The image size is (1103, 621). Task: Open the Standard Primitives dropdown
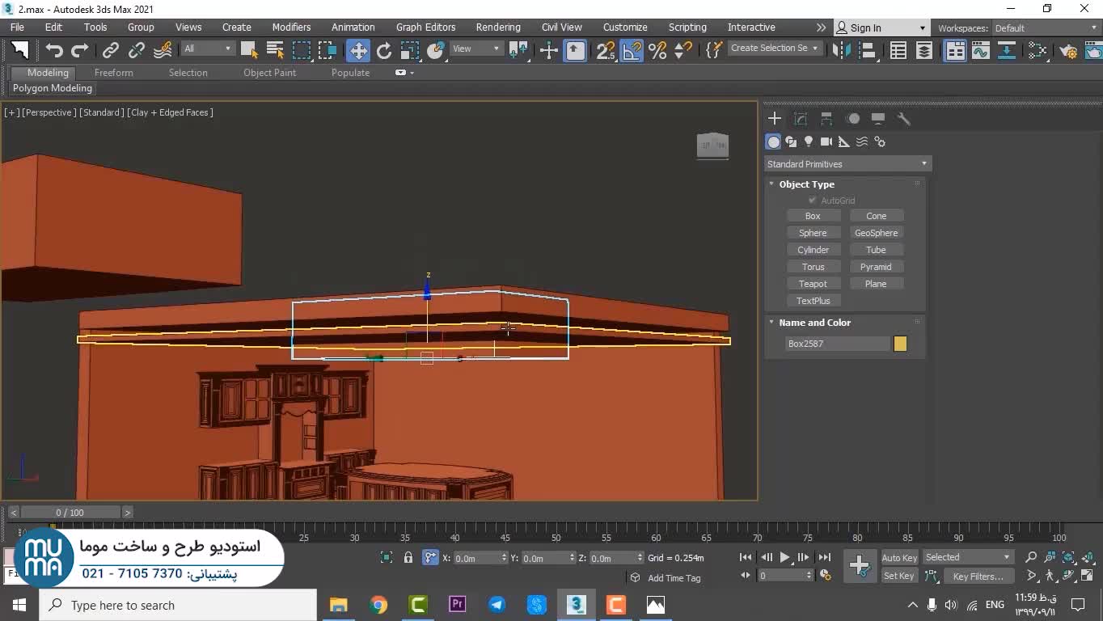(847, 164)
